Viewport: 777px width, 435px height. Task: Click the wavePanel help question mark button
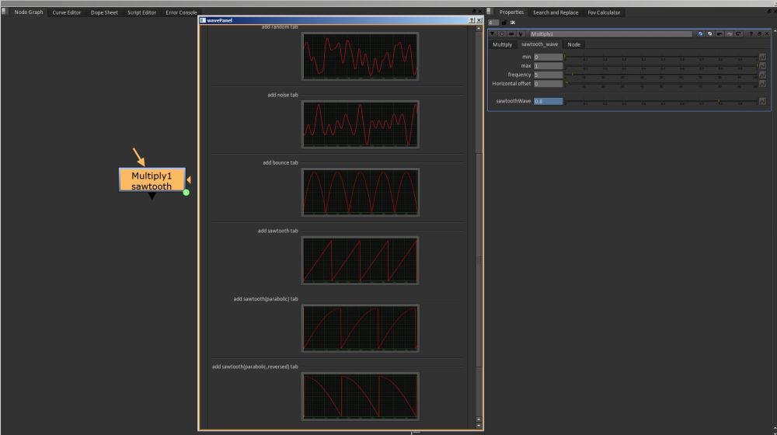pyautogui.click(x=472, y=20)
